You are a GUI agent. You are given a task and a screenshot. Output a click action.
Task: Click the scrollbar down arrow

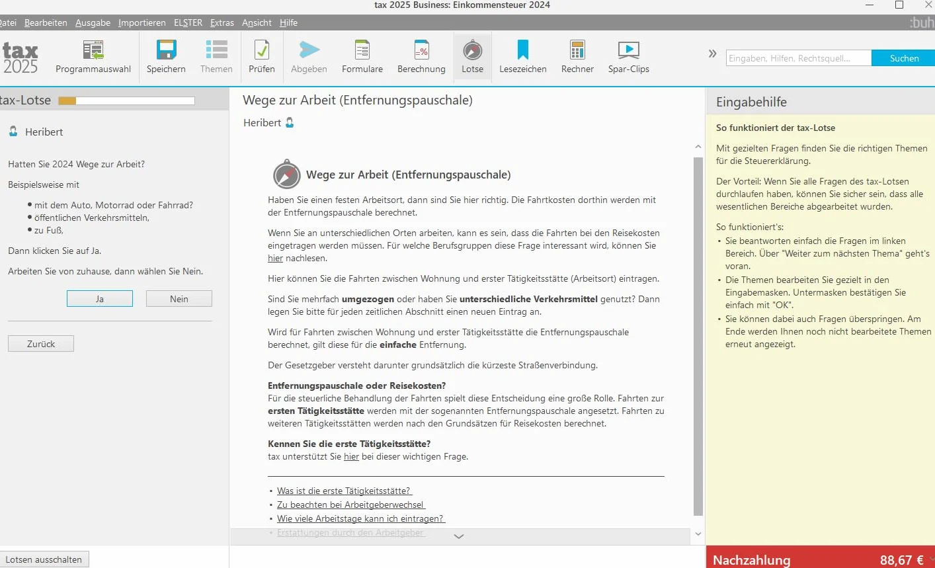(x=698, y=534)
